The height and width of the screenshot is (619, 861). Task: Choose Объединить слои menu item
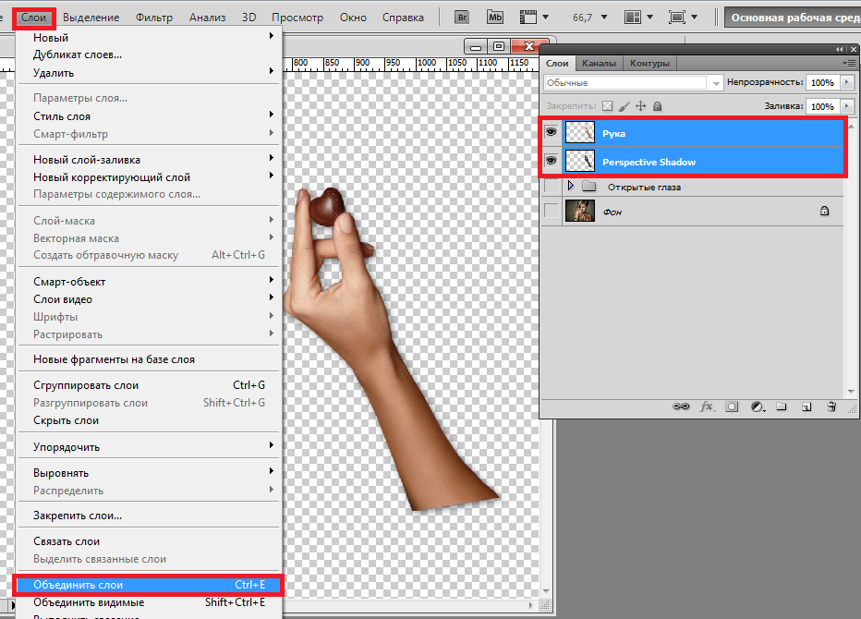click(148, 585)
